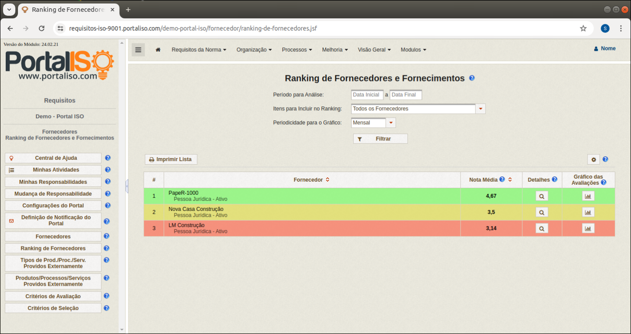The image size is (631, 334).
Task: Open the Chrome profile avatar
Action: pyautogui.click(x=605, y=28)
